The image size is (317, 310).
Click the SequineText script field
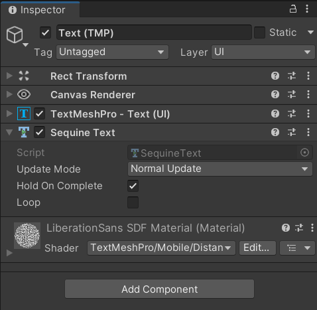(x=220, y=153)
